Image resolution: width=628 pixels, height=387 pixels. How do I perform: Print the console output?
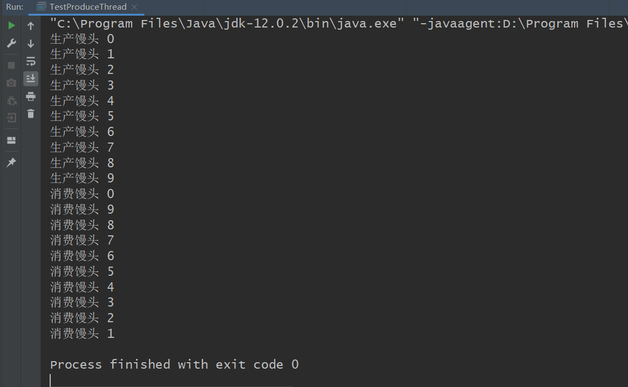31,97
